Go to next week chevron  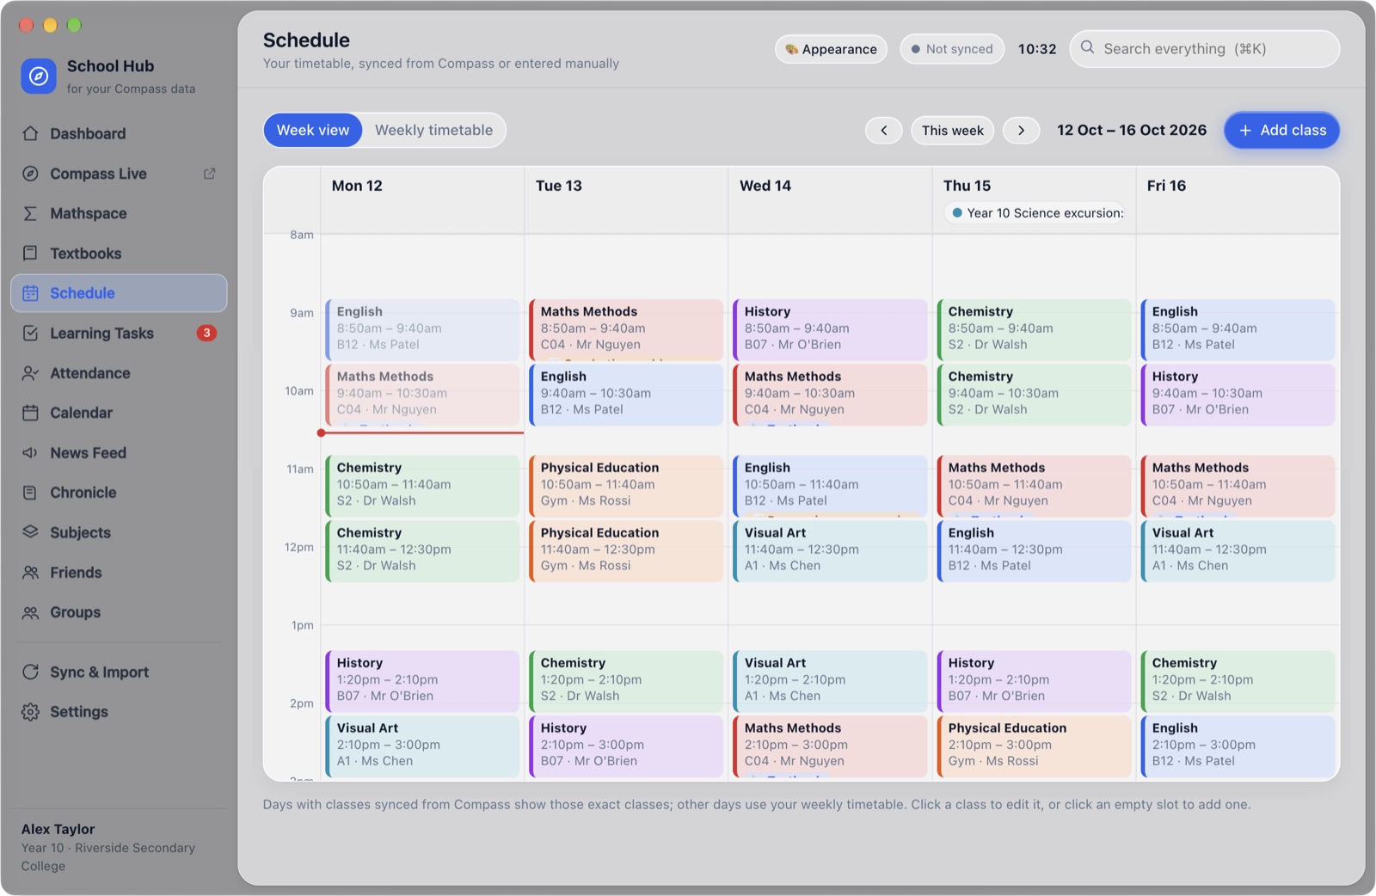(1022, 131)
